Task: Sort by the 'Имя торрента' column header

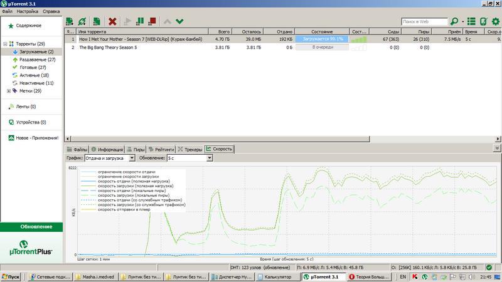Action: tap(142, 32)
